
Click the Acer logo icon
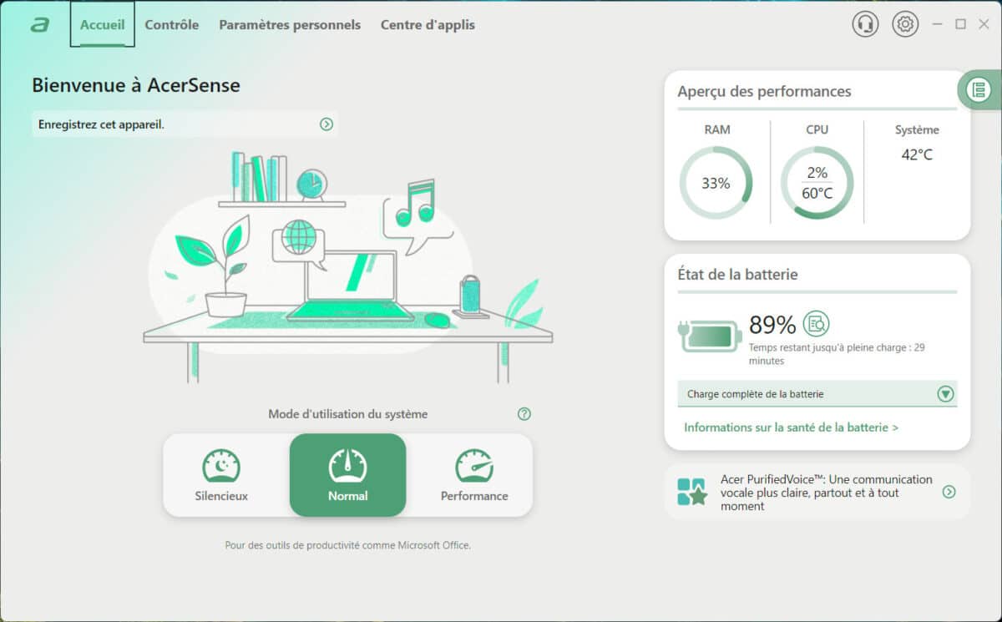click(40, 25)
